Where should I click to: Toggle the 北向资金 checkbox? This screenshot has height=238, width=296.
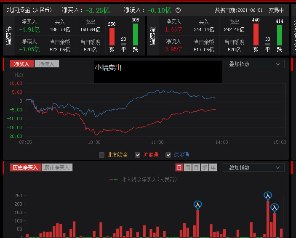101,155
